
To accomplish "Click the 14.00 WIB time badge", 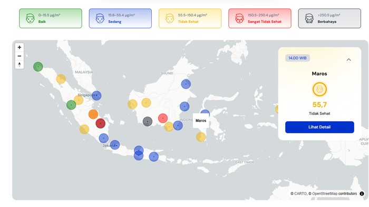I will (297, 58).
